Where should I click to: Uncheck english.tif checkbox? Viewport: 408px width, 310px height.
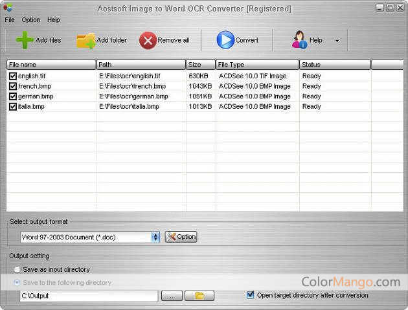coord(12,76)
